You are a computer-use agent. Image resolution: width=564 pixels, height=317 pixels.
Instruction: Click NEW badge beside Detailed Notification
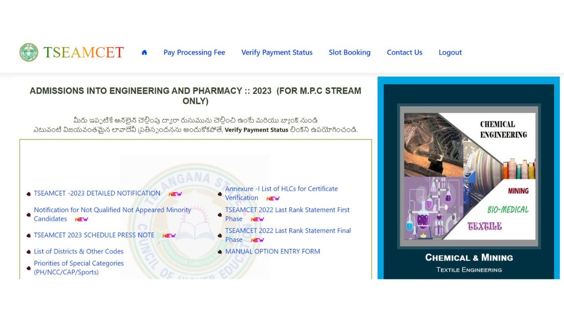(x=175, y=194)
